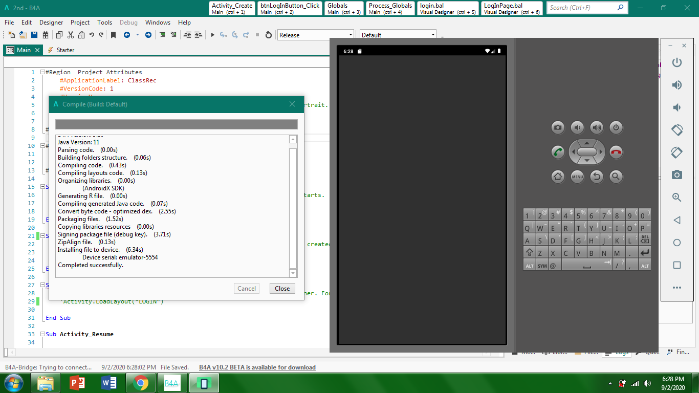Screen dimensions: 699x393
Task: Click the Search key on emulator skin
Action: (616, 177)
